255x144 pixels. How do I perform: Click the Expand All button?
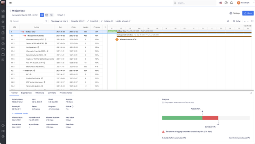[93, 21]
